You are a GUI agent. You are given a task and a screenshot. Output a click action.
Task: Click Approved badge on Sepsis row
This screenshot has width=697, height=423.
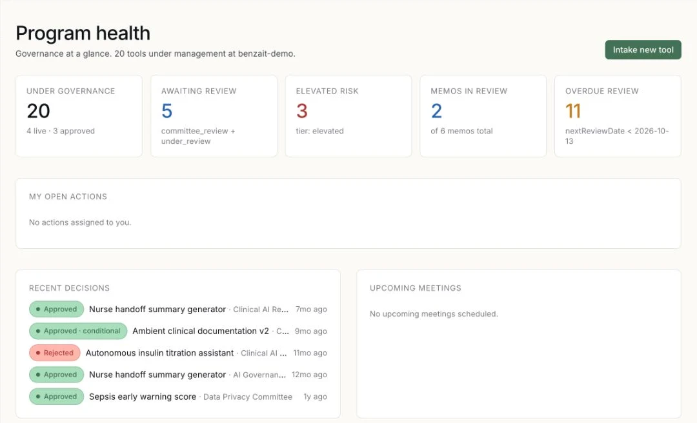pos(56,397)
